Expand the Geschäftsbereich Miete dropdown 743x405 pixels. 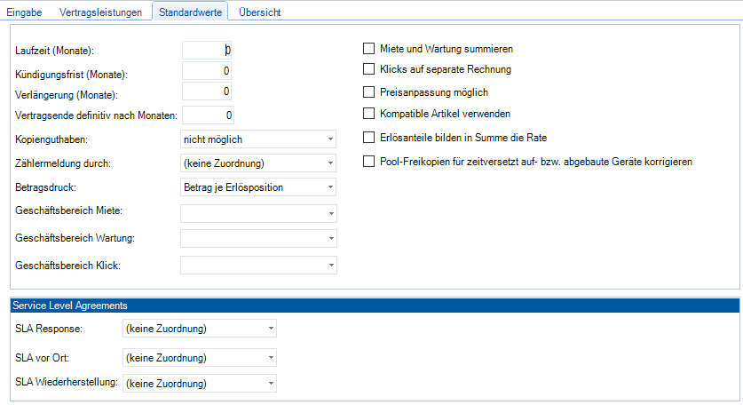[x=257, y=213]
